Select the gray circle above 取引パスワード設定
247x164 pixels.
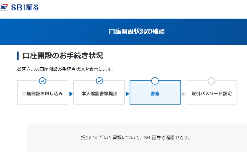(x=212, y=81)
